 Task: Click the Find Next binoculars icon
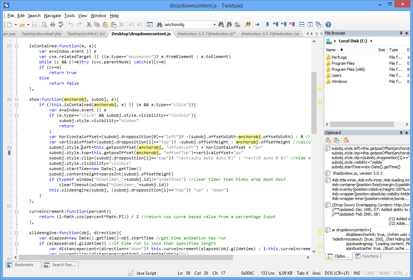(221, 25)
